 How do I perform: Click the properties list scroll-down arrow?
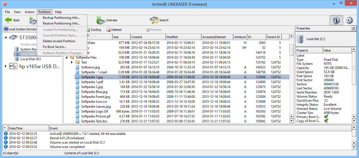354,121
